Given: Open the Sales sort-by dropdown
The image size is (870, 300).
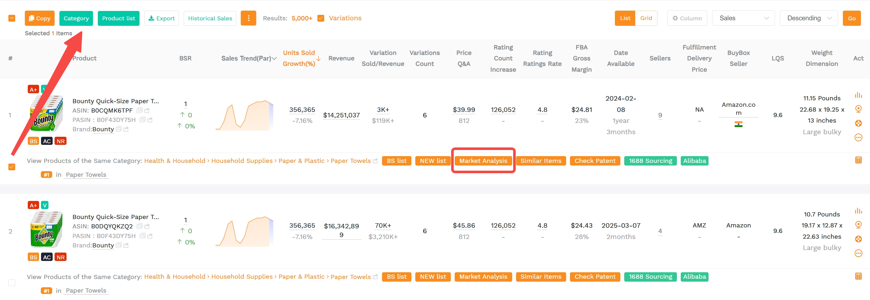Looking at the screenshot, I should (x=743, y=18).
